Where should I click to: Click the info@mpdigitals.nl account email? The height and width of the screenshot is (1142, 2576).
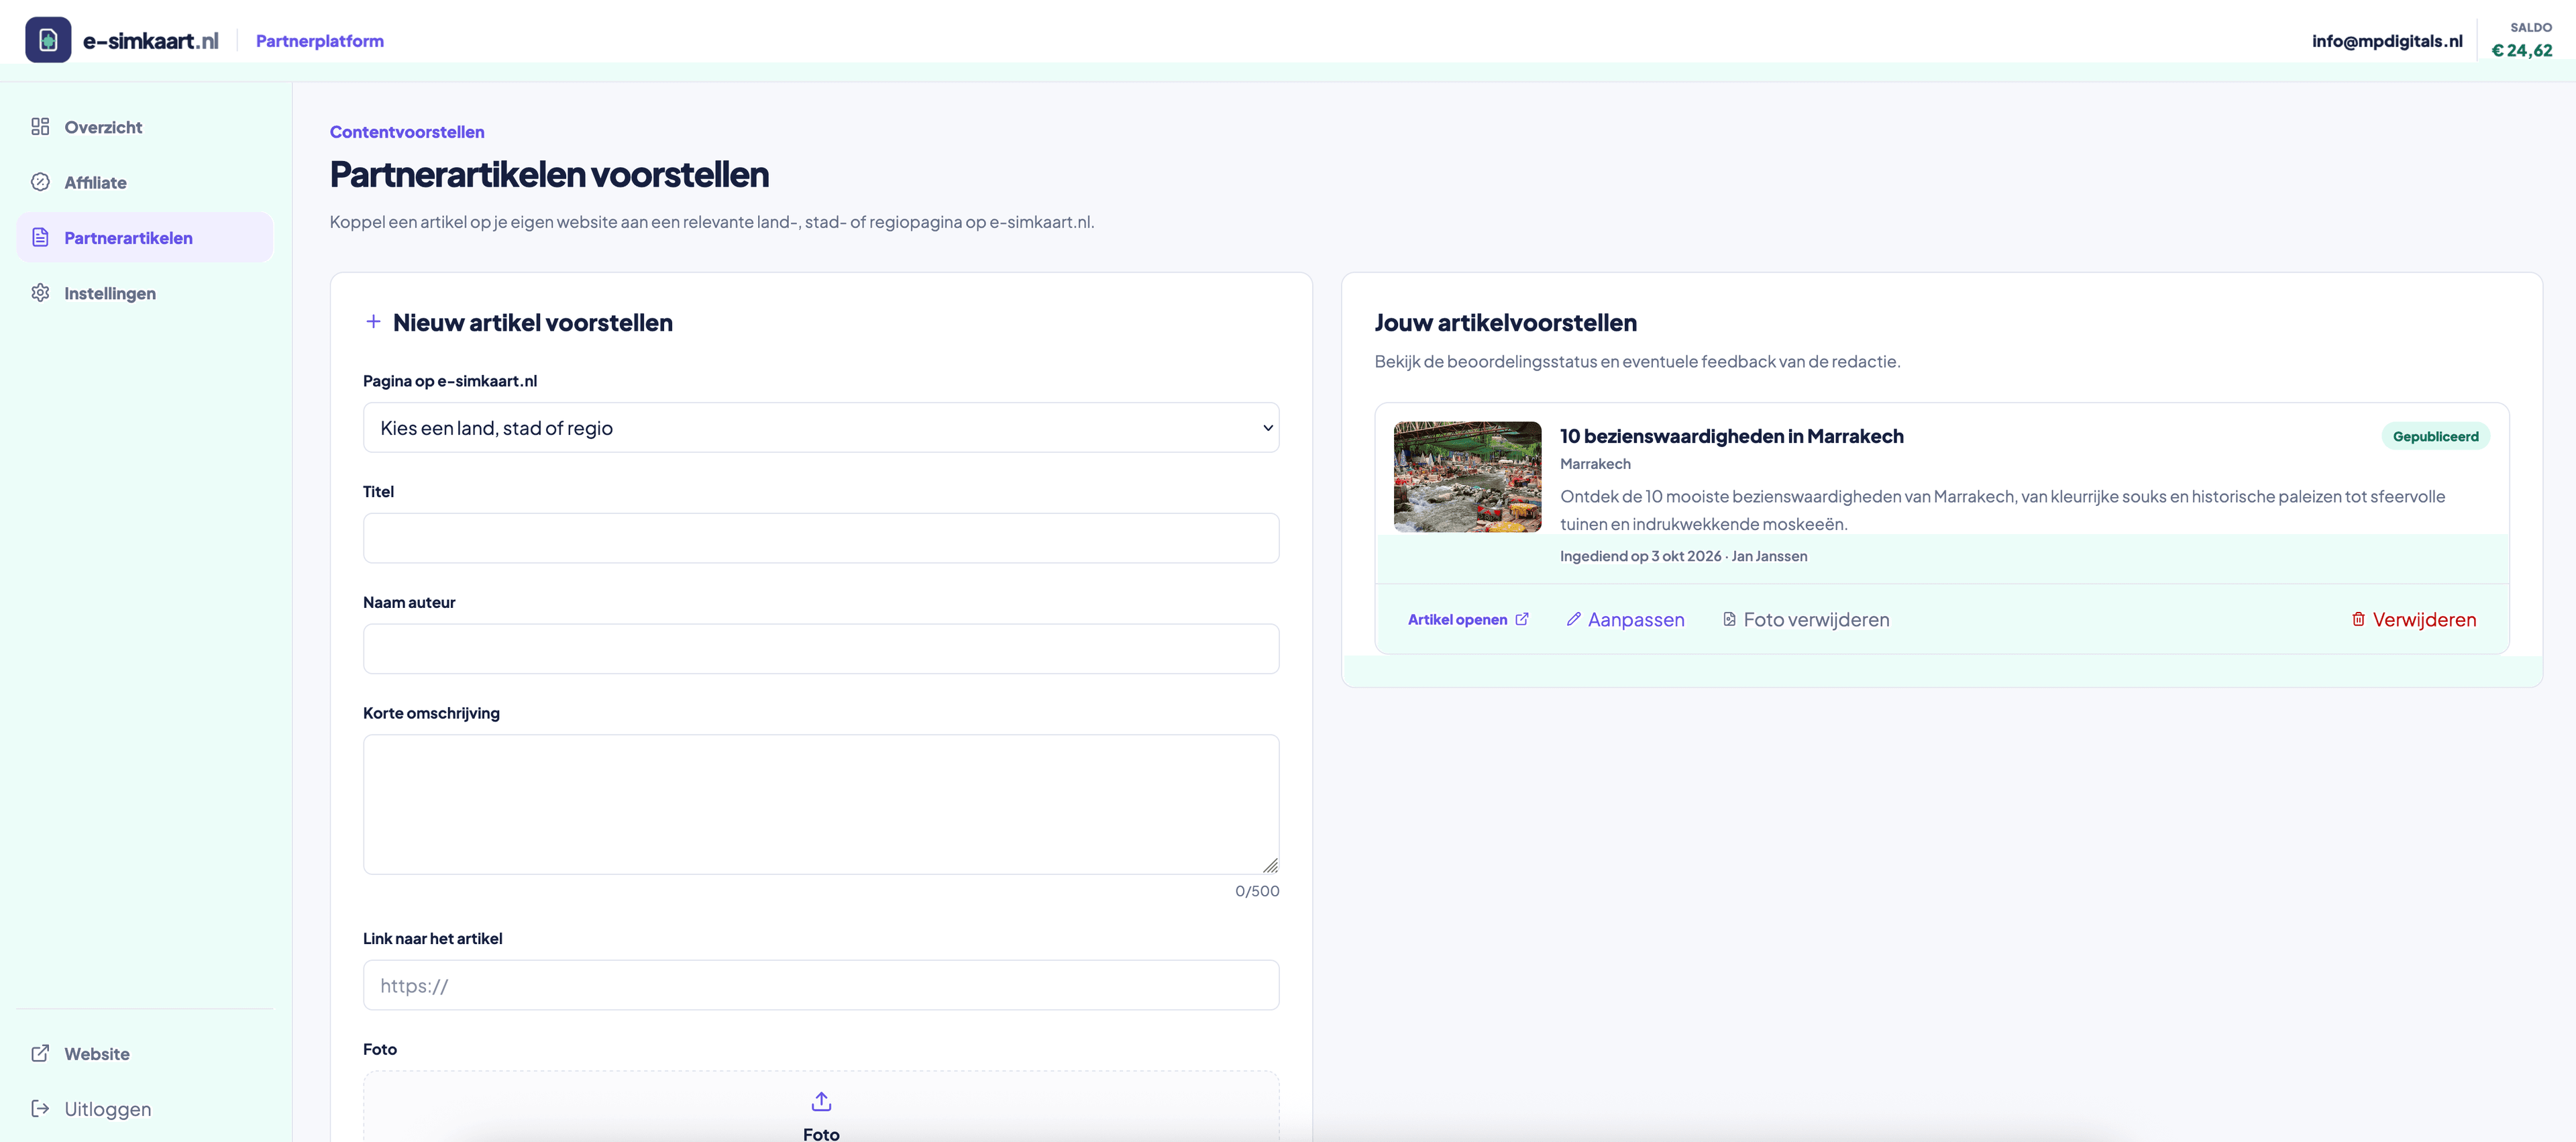coord(2387,41)
